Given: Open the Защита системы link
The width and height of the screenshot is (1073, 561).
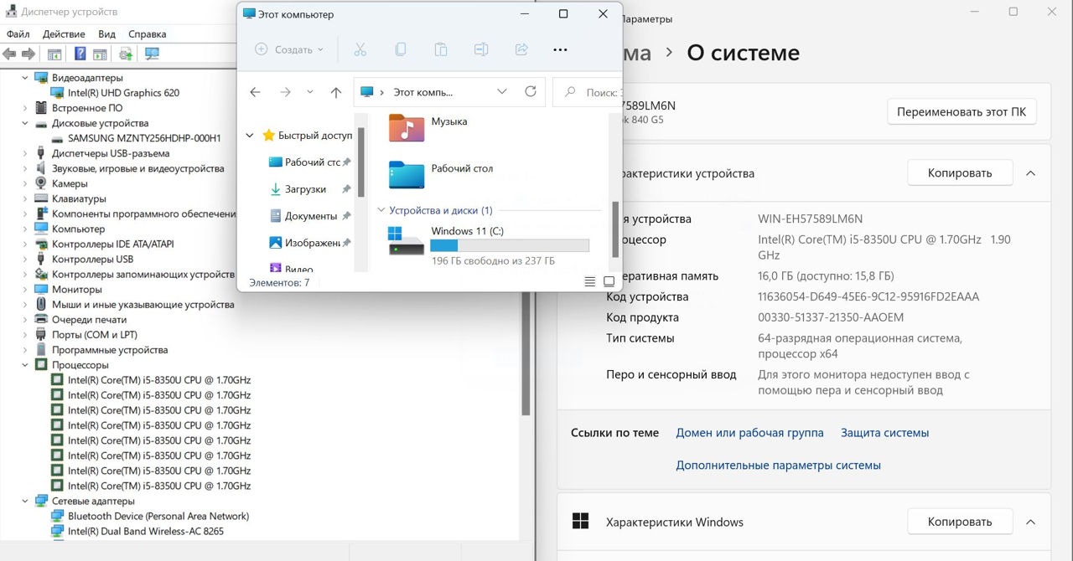Looking at the screenshot, I should pyautogui.click(x=884, y=433).
